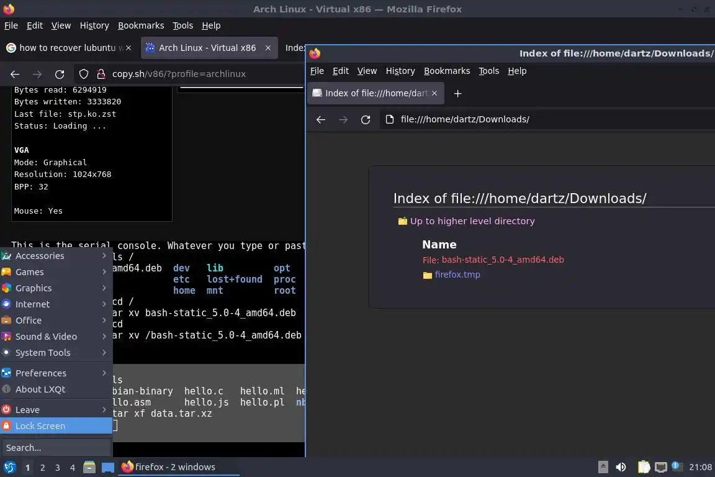Click the About LXQt info icon
Screen dimensions: 715x477
pyautogui.click(x=6, y=389)
